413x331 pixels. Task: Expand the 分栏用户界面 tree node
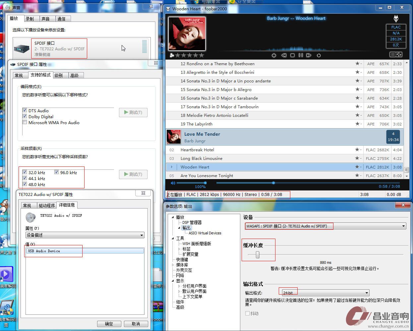pos(179,286)
